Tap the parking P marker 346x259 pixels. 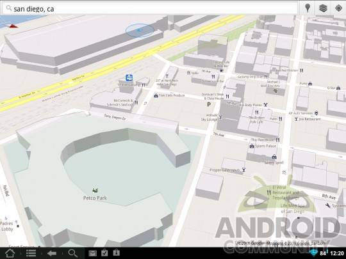209,105
